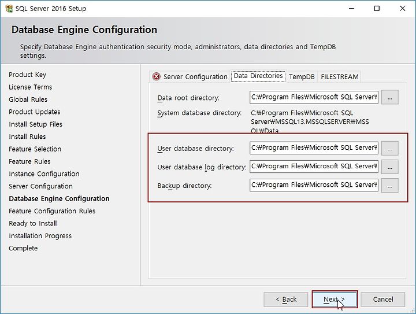
Task: Click the User database directory path field
Action: pos(314,148)
